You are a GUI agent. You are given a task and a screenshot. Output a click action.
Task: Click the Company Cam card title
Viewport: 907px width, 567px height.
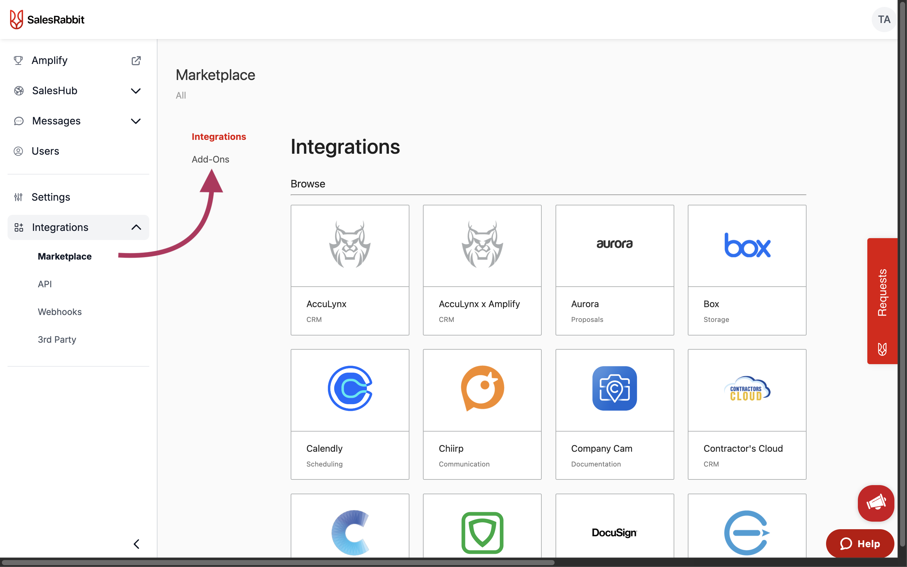(602, 448)
